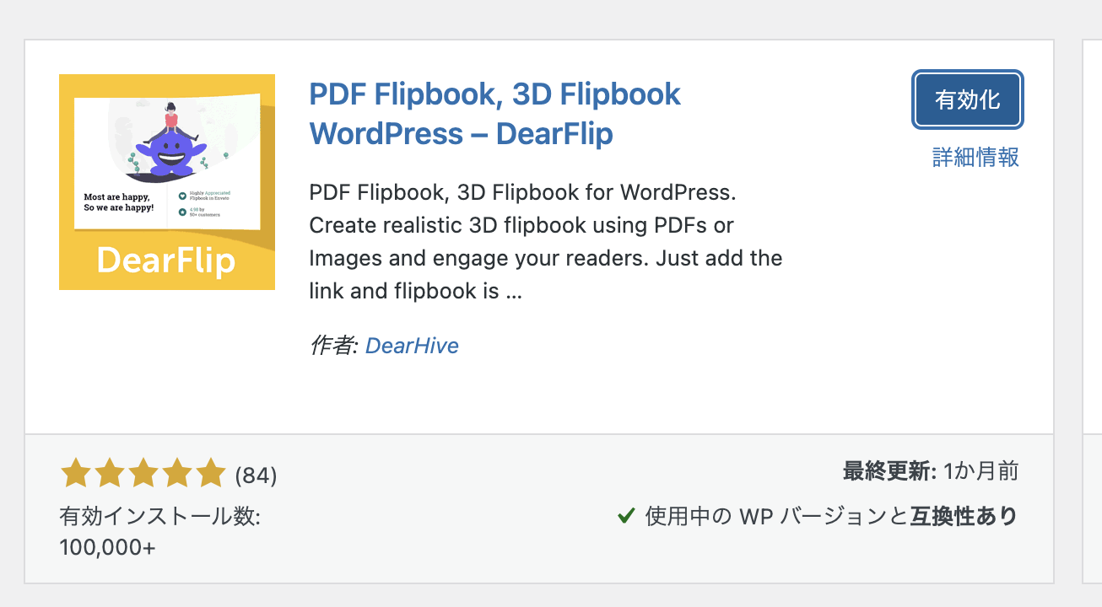Click the green compatibility checkmark icon
Screen dimensions: 1102x607
[x=626, y=515]
